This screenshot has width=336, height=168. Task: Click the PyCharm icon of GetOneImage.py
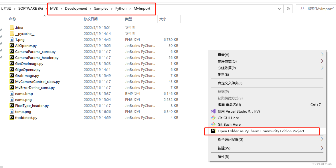12,63
